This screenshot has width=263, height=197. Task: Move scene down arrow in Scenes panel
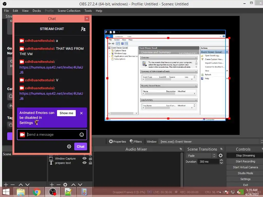pos(27,185)
